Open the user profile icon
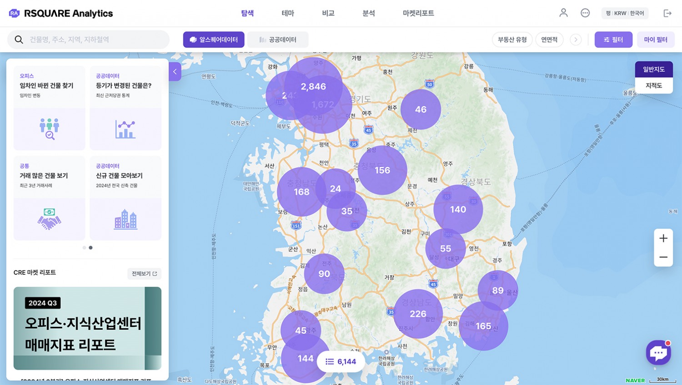The width and height of the screenshot is (682, 385). click(x=563, y=13)
